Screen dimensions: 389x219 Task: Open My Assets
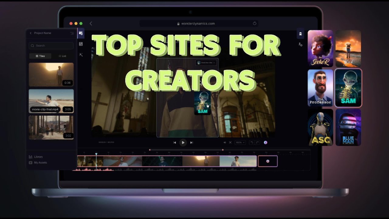(x=38, y=163)
